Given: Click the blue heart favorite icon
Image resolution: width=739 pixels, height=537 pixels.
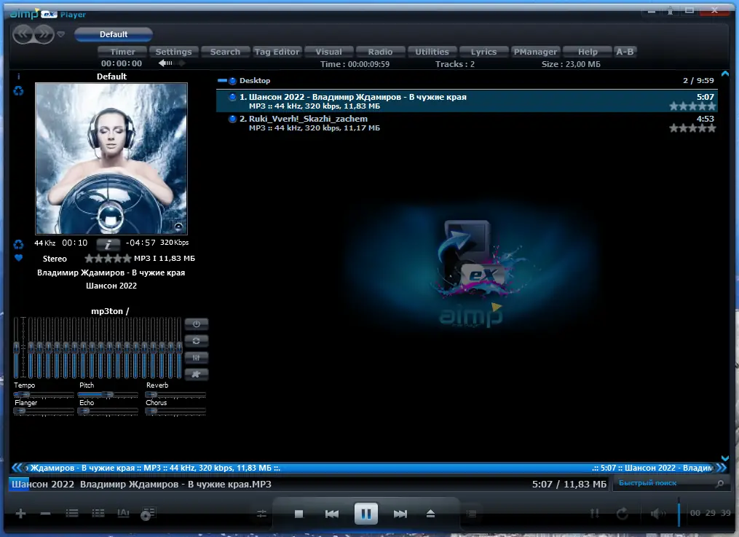Looking at the screenshot, I should 18,258.
